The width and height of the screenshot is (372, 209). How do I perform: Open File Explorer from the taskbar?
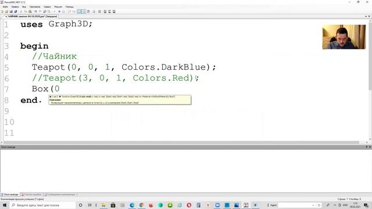tap(103, 205)
